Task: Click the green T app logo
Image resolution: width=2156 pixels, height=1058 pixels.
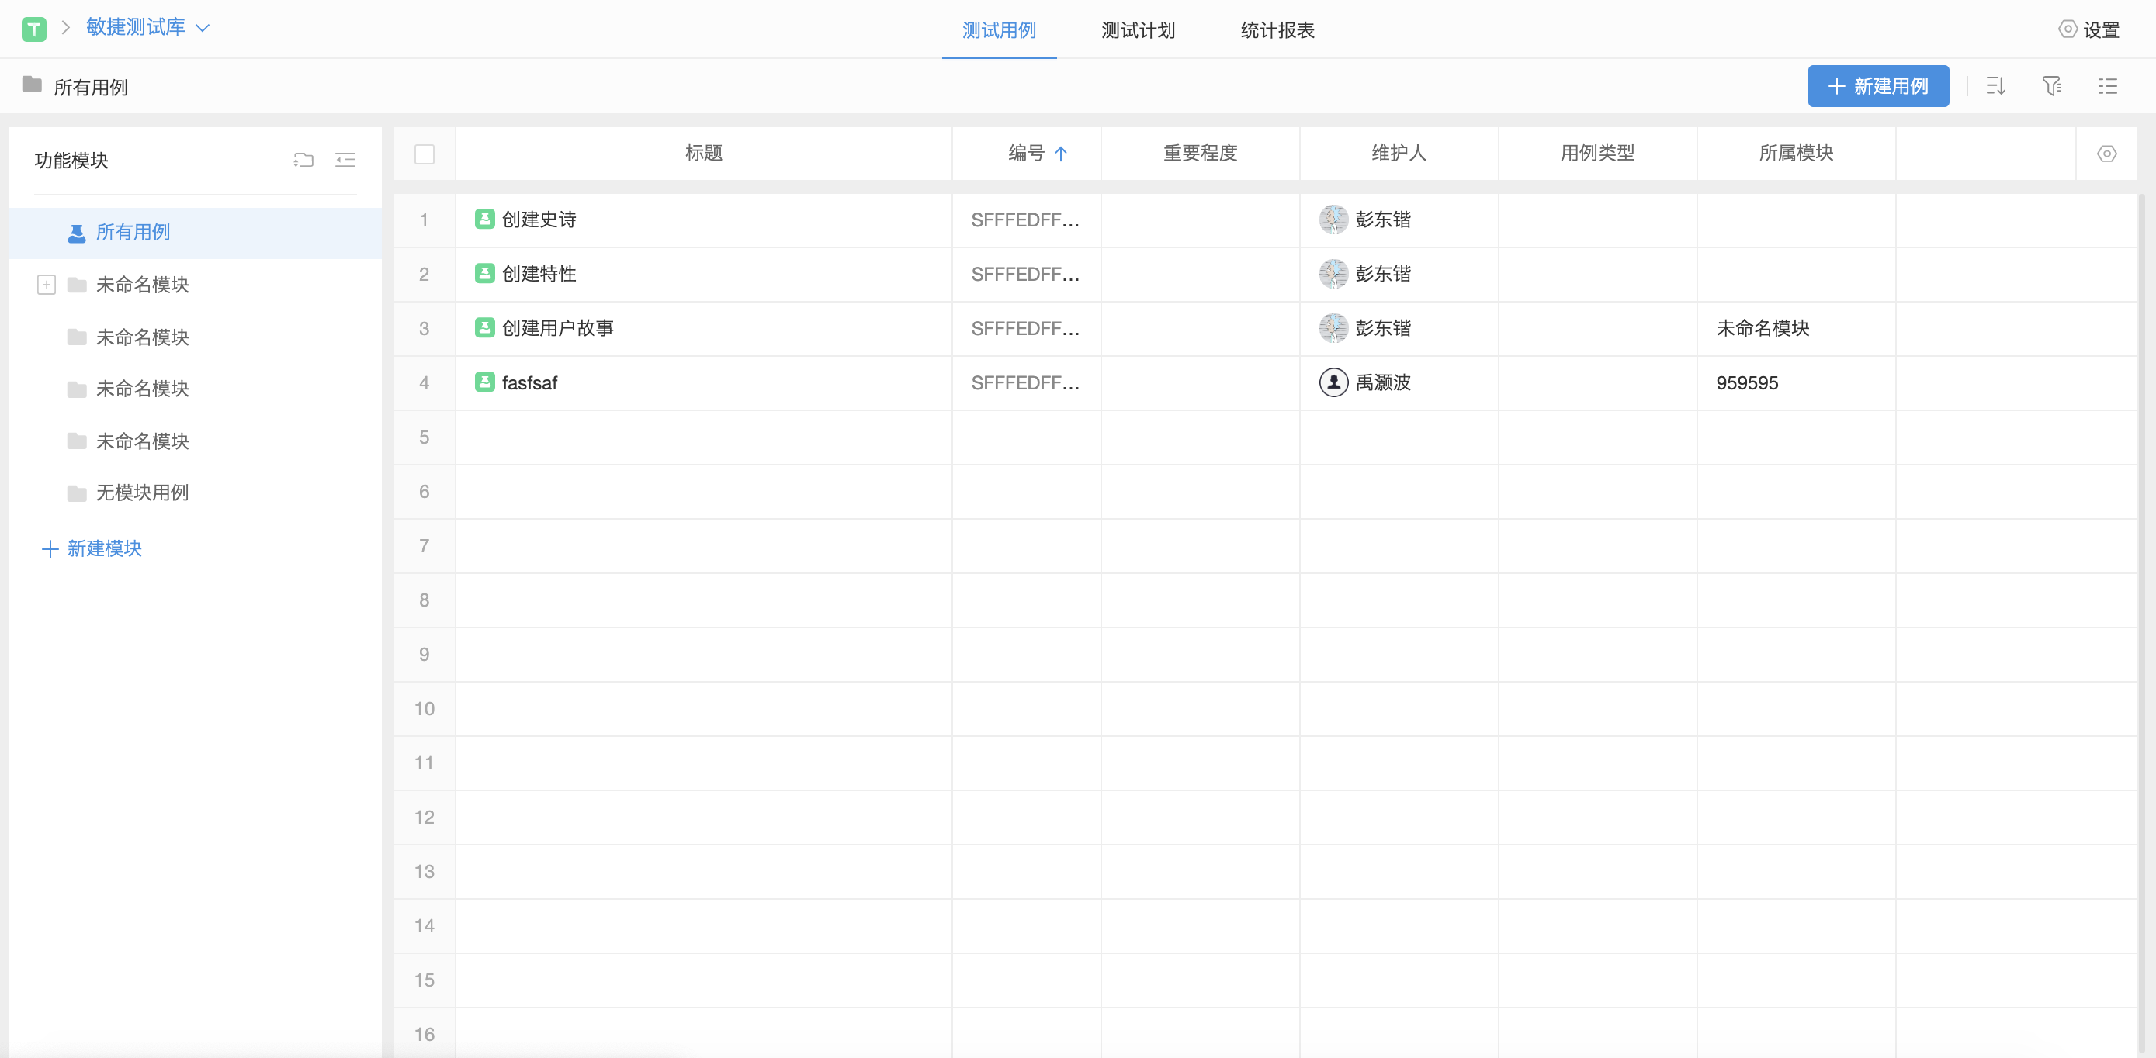Action: (x=33, y=29)
